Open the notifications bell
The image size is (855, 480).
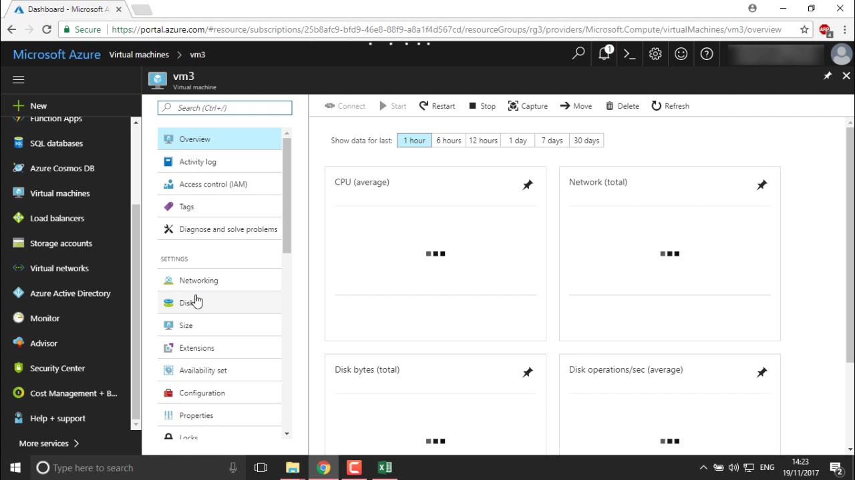pyautogui.click(x=605, y=54)
